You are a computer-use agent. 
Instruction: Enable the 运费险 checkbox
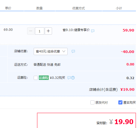tap(36, 78)
